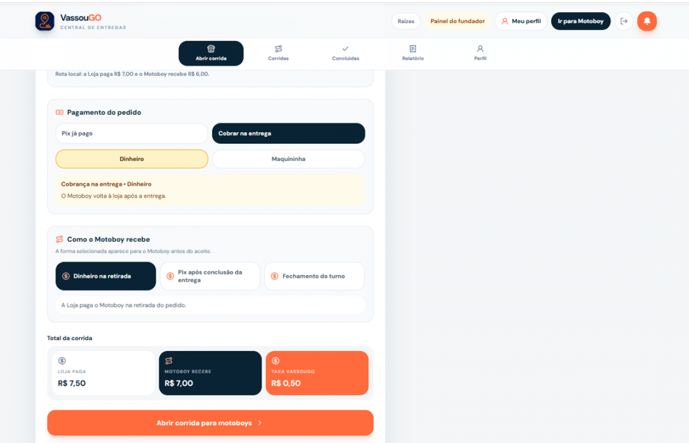The image size is (689, 443).
Task: Click the logout arrow icon
Action: click(x=624, y=21)
